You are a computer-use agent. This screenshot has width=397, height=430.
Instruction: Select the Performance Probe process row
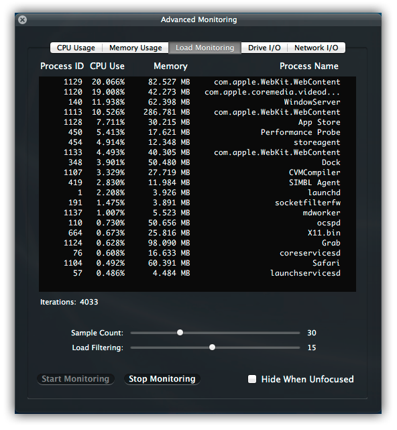(197, 132)
